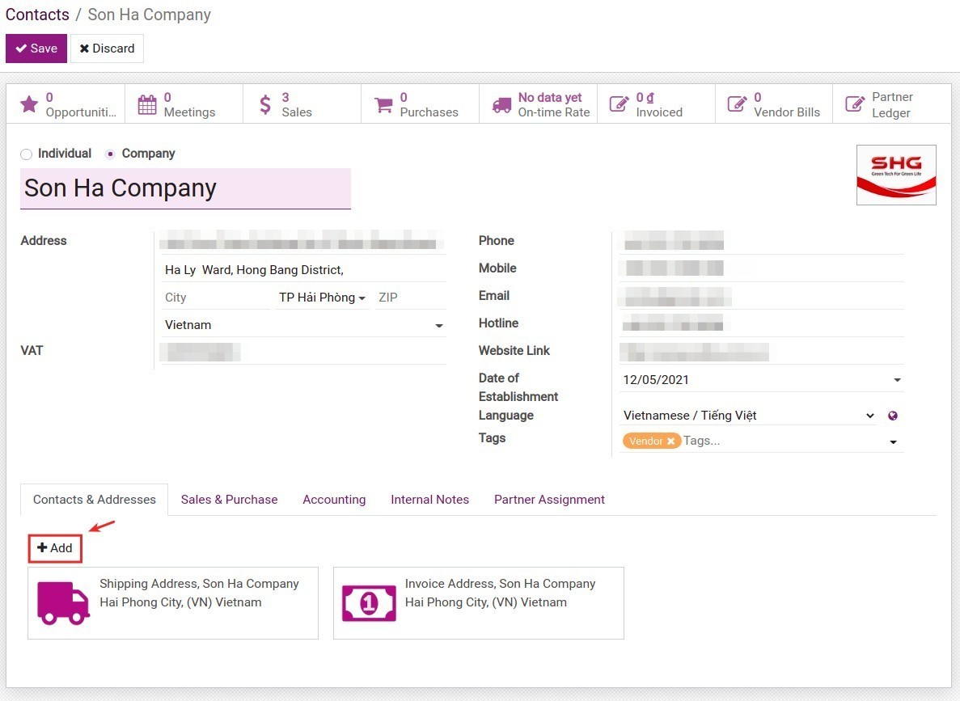Click the On-time Rate delivery icon
This screenshot has width=960, height=701.
[501, 103]
